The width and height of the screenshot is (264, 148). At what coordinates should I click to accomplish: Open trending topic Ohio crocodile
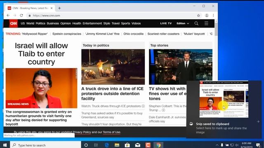(x=134, y=34)
